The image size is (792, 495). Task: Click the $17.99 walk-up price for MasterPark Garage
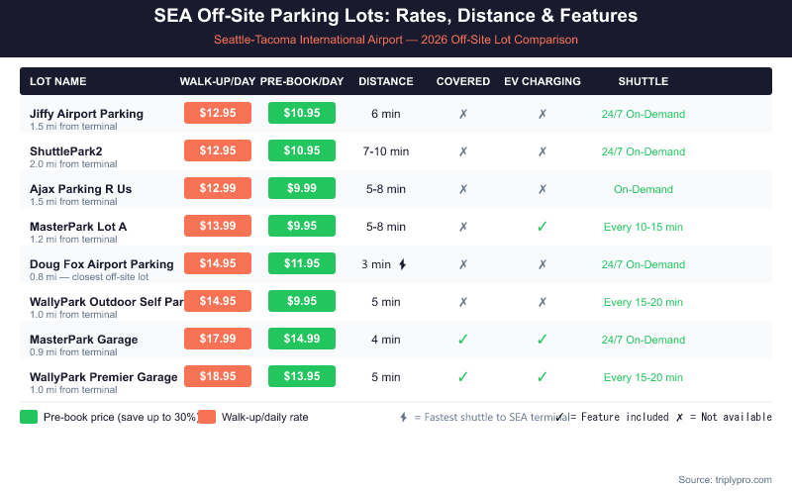(218, 340)
